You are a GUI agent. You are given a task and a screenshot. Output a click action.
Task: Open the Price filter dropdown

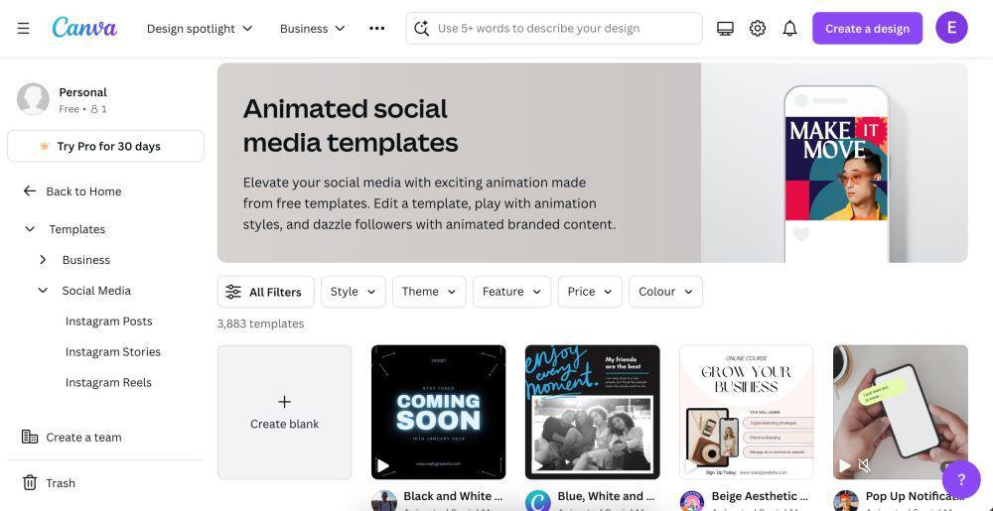point(590,292)
